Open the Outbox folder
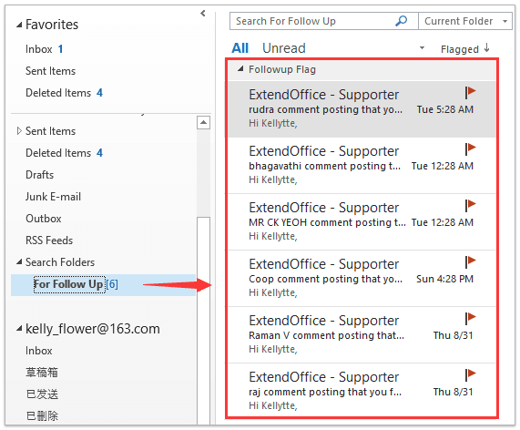 (44, 219)
